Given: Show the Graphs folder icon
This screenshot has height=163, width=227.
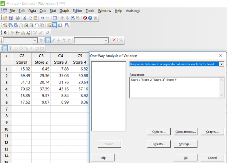Looking at the screenshot, I should (16, 25).
